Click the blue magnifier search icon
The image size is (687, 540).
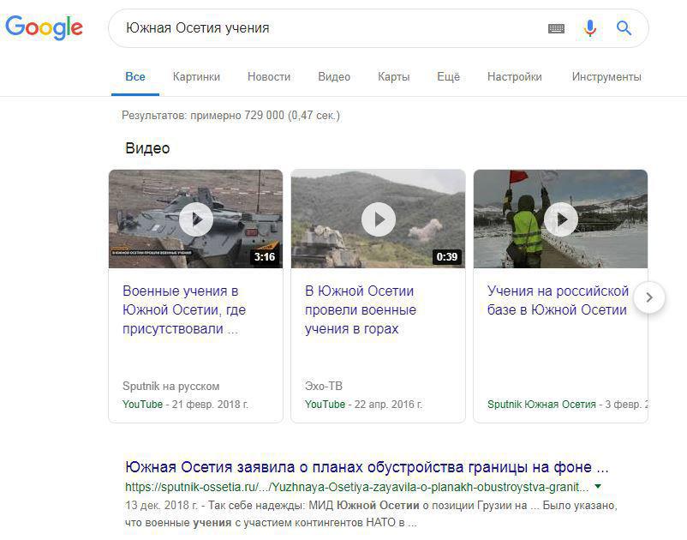pyautogui.click(x=624, y=28)
